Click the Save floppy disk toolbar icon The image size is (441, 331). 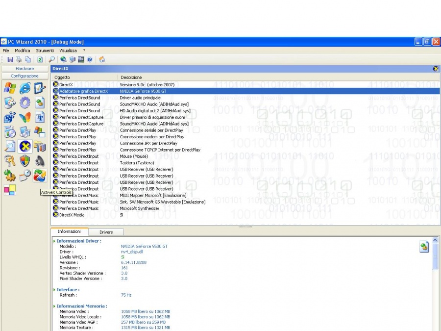coord(10,59)
